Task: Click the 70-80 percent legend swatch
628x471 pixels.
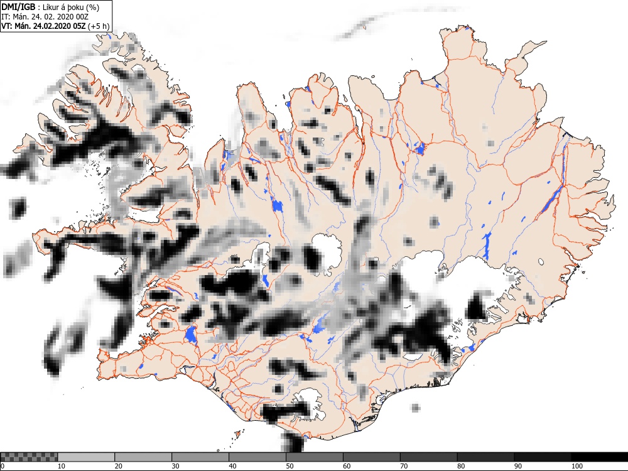Action: point(428,457)
